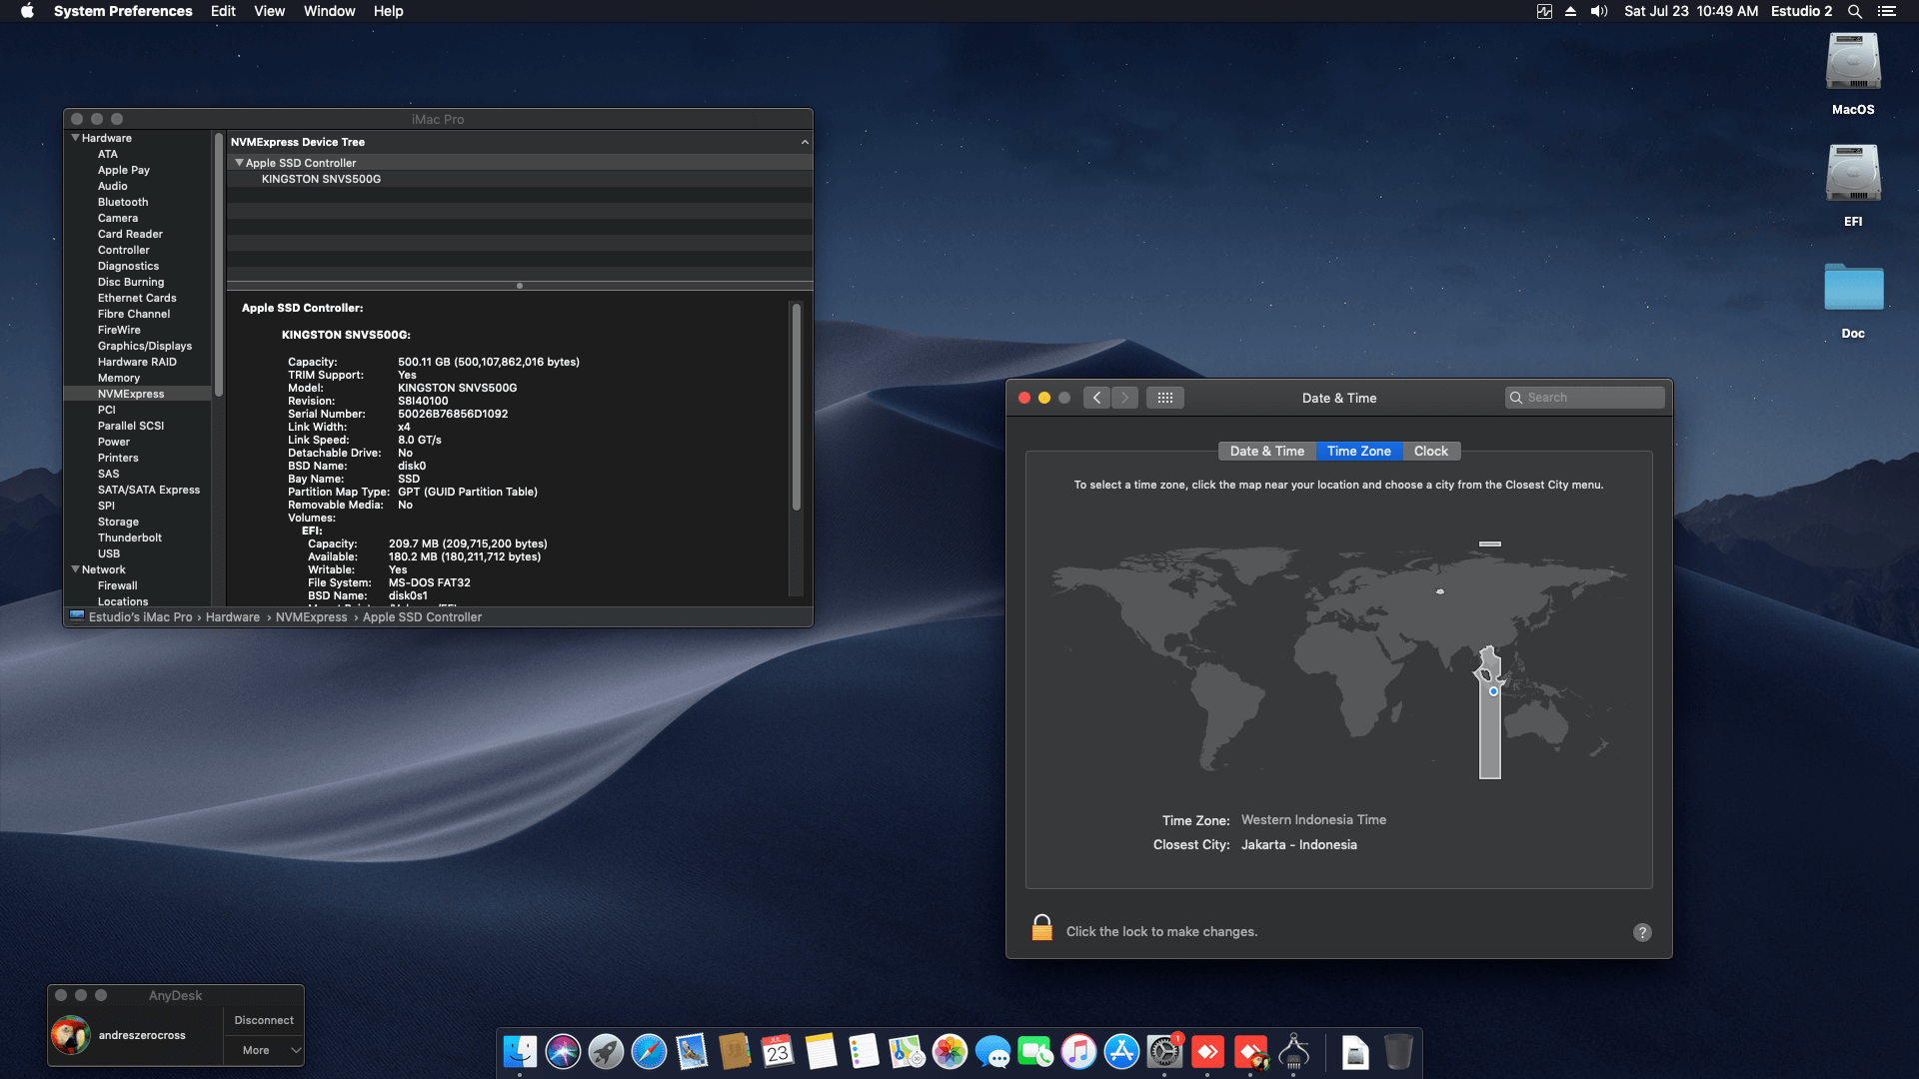This screenshot has height=1079, width=1919.
Task: Select Memory in Hardware sidebar
Action: click(118, 378)
